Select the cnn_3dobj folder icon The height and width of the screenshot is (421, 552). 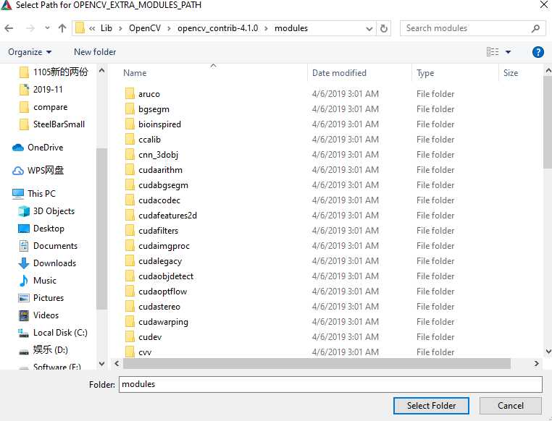(130, 155)
